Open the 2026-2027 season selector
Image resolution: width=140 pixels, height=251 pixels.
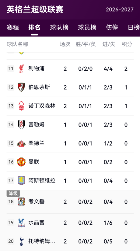[x=120, y=9]
